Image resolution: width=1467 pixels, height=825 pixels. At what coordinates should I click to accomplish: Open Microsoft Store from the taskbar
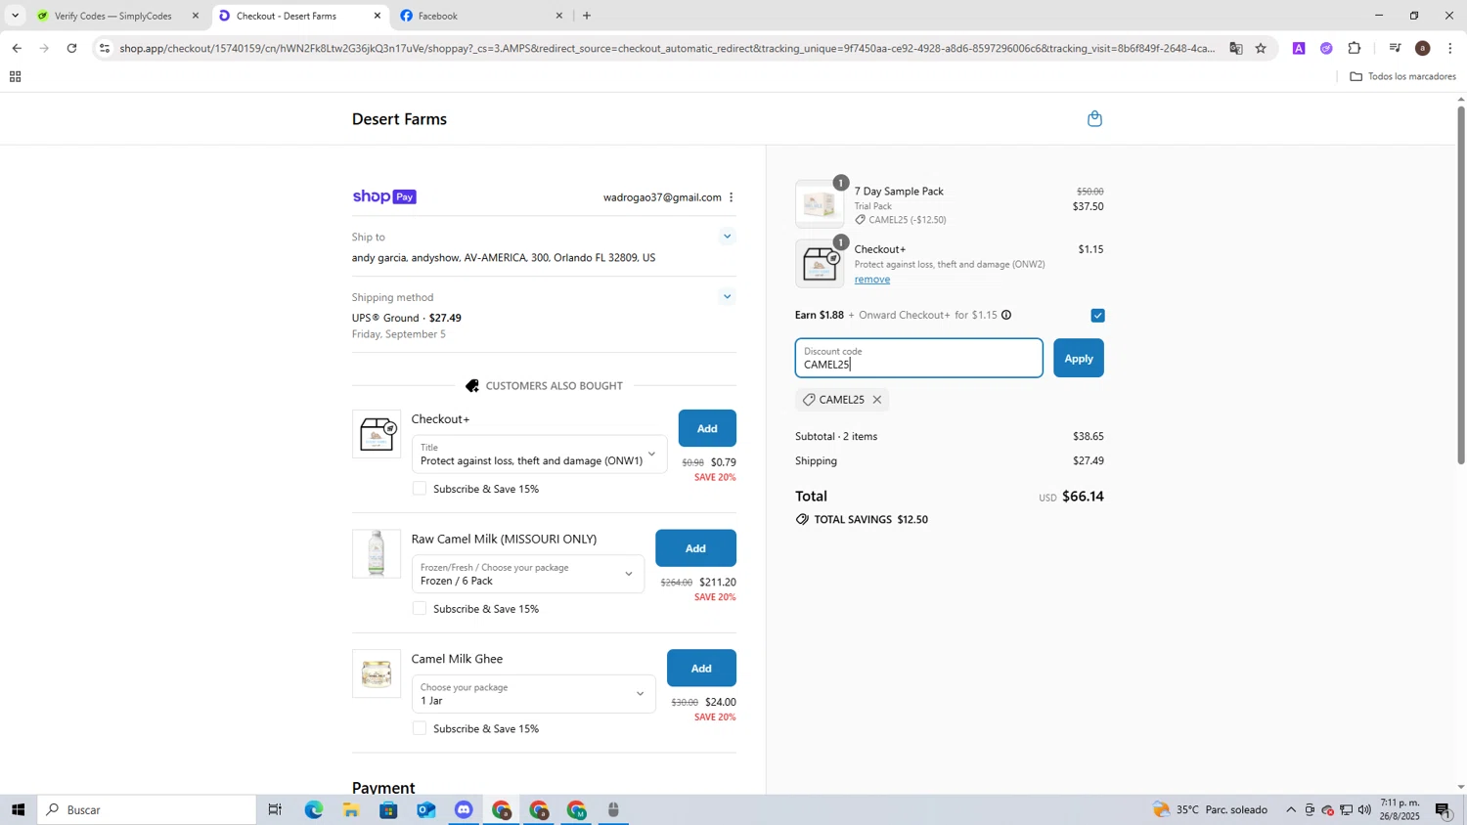(388, 809)
